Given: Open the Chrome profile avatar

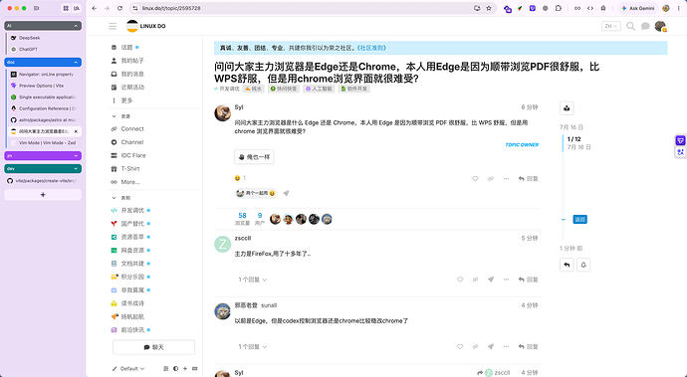Looking at the screenshot, I should pyautogui.click(x=666, y=8).
